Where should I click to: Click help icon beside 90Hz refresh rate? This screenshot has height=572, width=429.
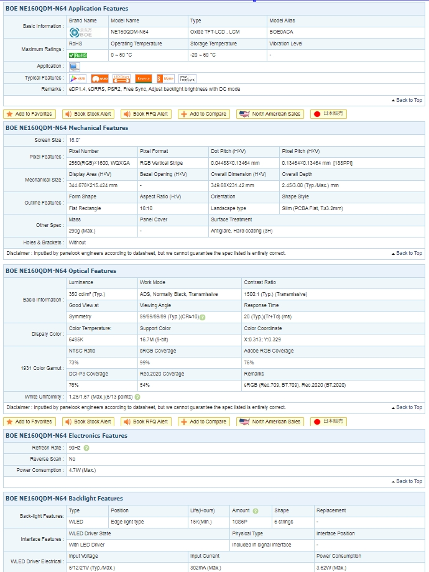(86, 448)
